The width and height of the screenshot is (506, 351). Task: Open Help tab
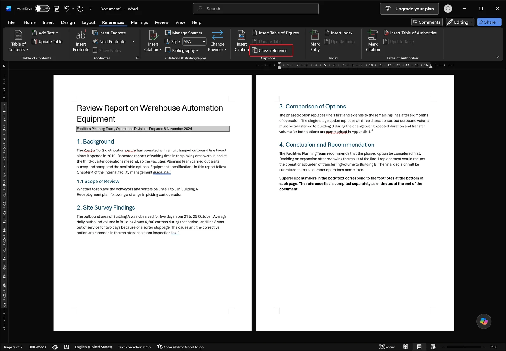pos(196,22)
